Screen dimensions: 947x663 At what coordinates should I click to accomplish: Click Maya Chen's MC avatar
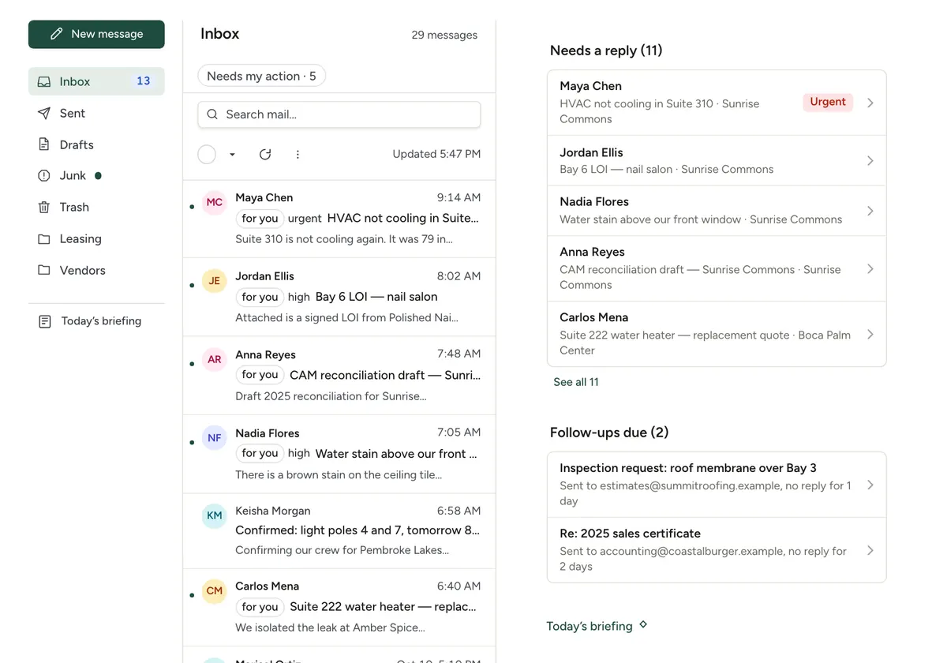tap(215, 203)
